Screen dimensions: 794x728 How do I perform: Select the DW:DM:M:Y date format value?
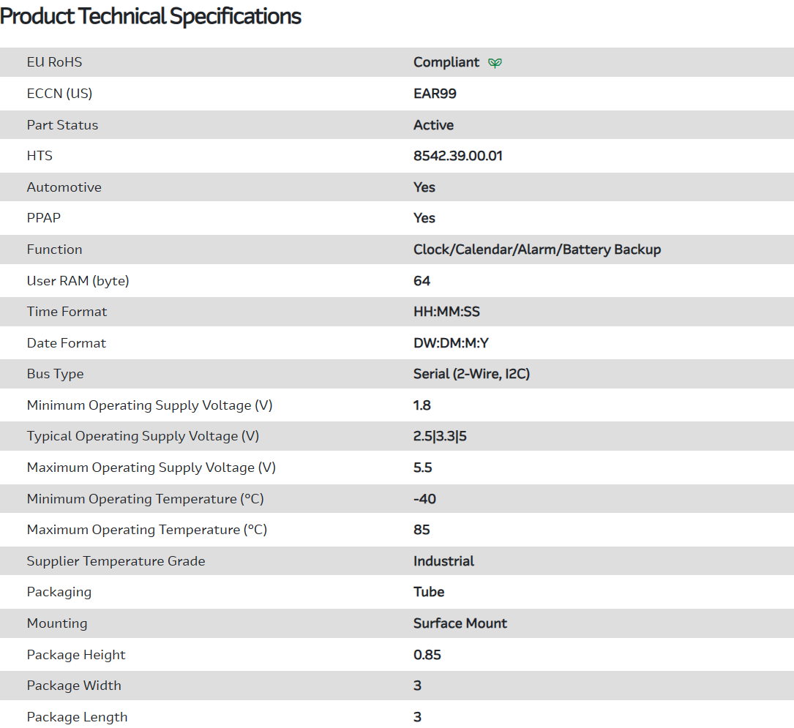click(451, 343)
